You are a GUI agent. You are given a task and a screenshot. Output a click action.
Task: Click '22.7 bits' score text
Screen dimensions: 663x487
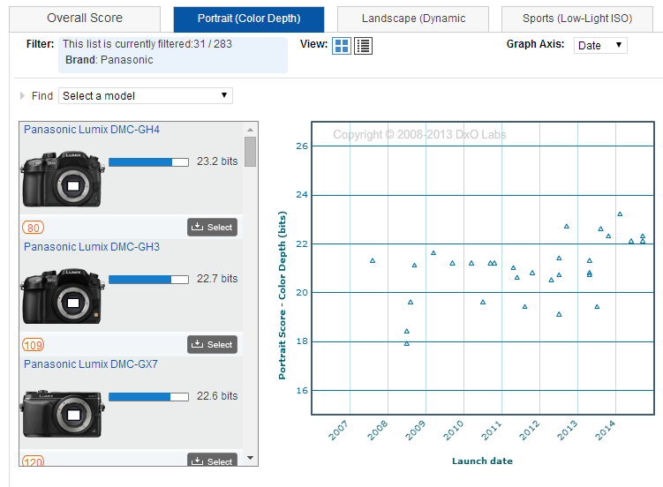217,279
